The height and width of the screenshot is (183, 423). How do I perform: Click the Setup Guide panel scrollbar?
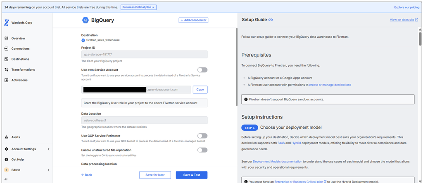[x=420, y=39]
